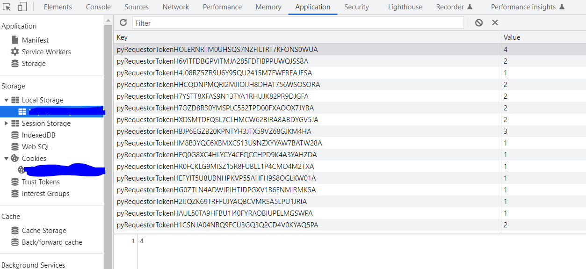
Task: Click the Recorder tab flask icon
Action: [470, 7]
